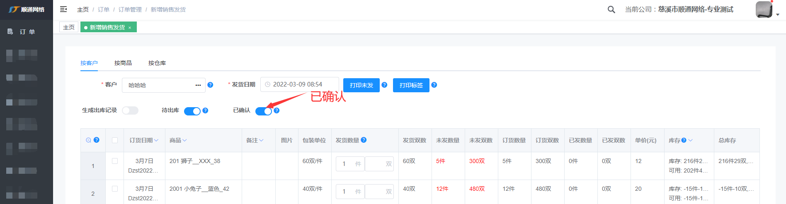Viewport: 786px width, 204px height.
Task: Click help icon beside 打印未发 button
Action: [x=384, y=85]
